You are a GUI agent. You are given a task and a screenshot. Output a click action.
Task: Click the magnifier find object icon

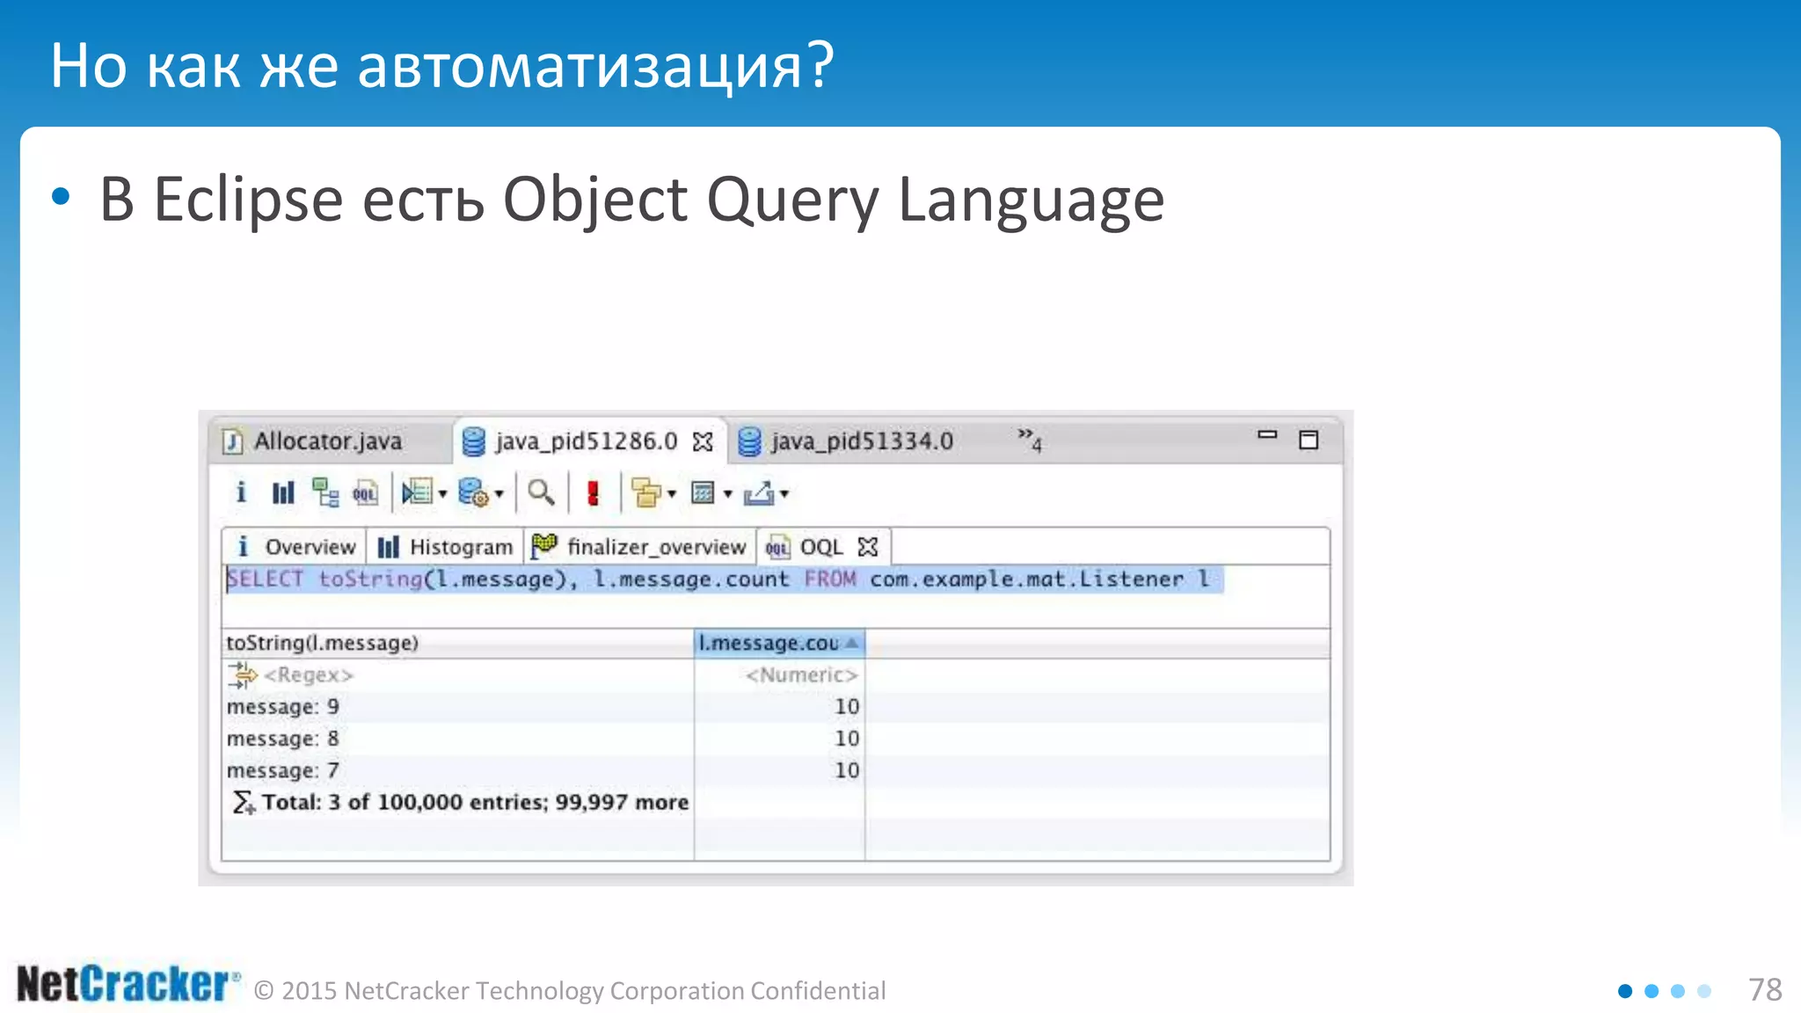click(541, 492)
